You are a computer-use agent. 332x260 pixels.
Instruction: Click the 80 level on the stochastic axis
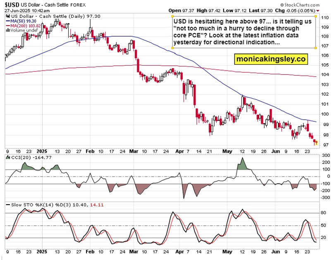[x=323, y=213]
